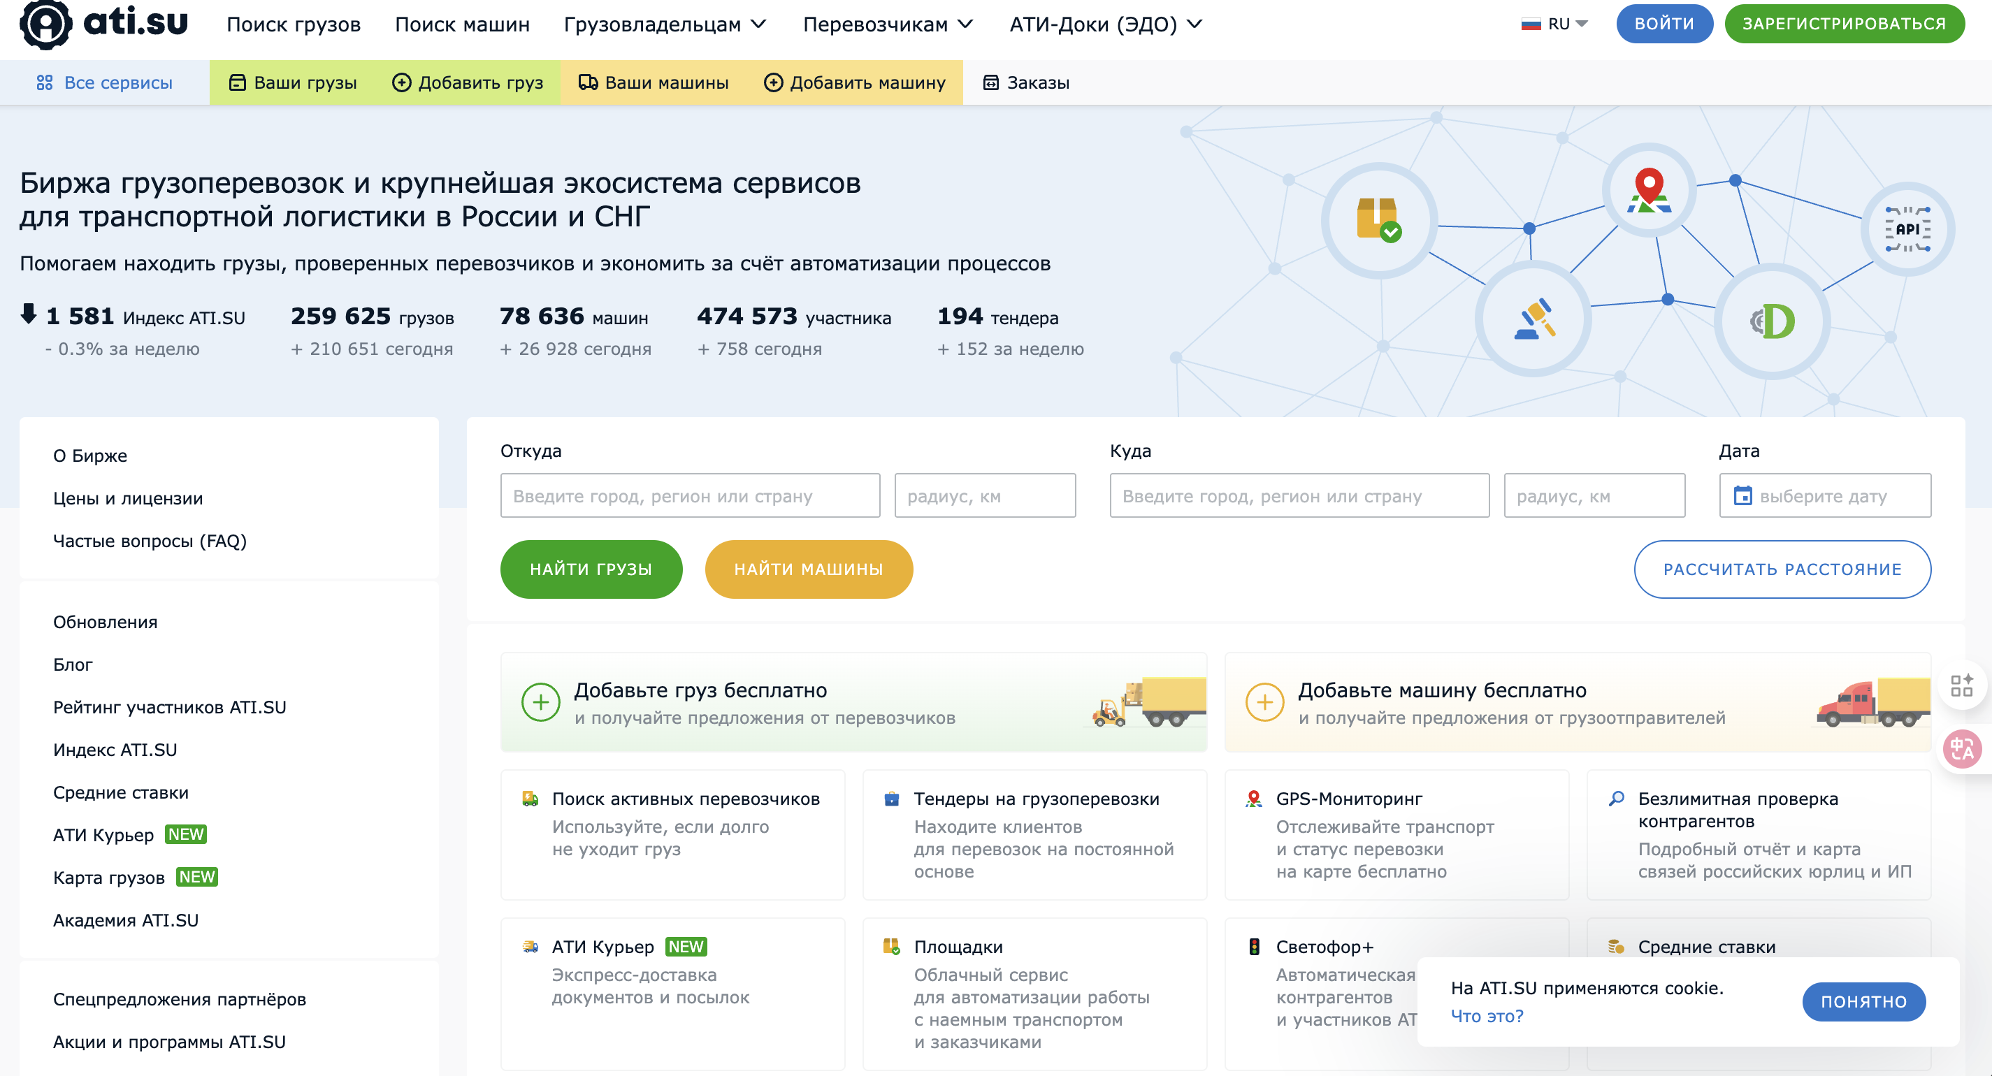
Task: Go to Ваши грузы tab
Action: click(293, 82)
